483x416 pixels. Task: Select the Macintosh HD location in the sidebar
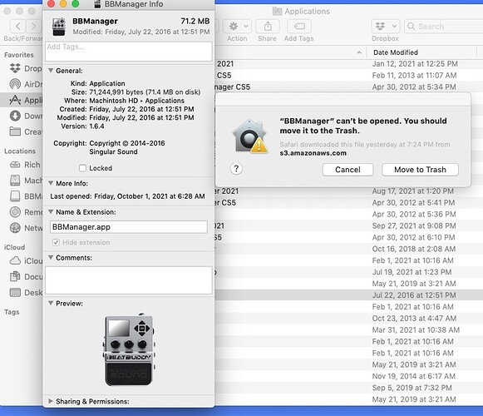26,180
